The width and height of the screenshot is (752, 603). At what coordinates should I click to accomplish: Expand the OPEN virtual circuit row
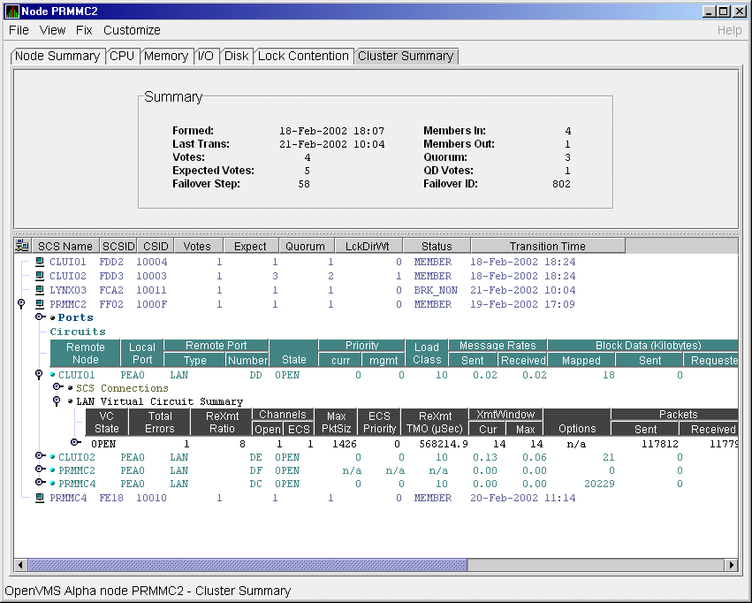point(75,442)
